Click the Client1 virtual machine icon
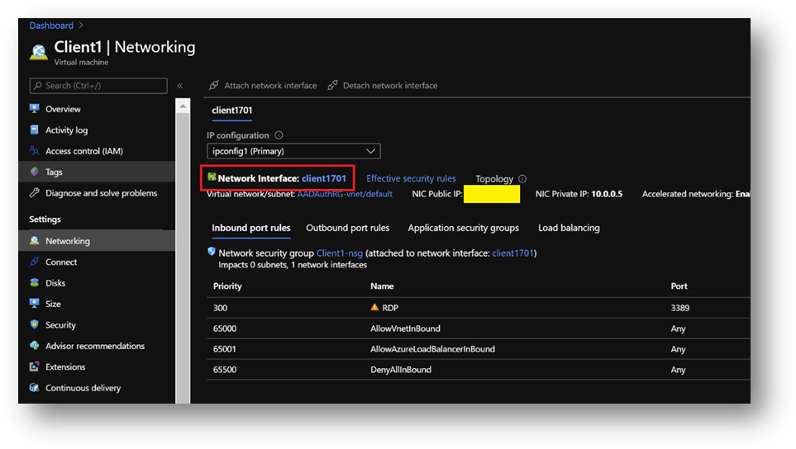Viewport: 796px width, 449px height. coord(39,52)
